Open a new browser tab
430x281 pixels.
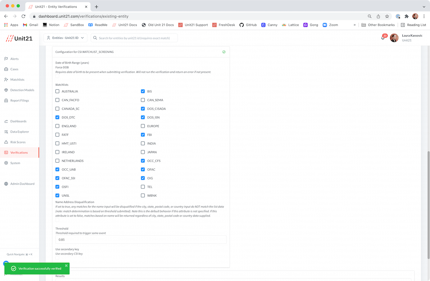pyautogui.click(x=96, y=6)
